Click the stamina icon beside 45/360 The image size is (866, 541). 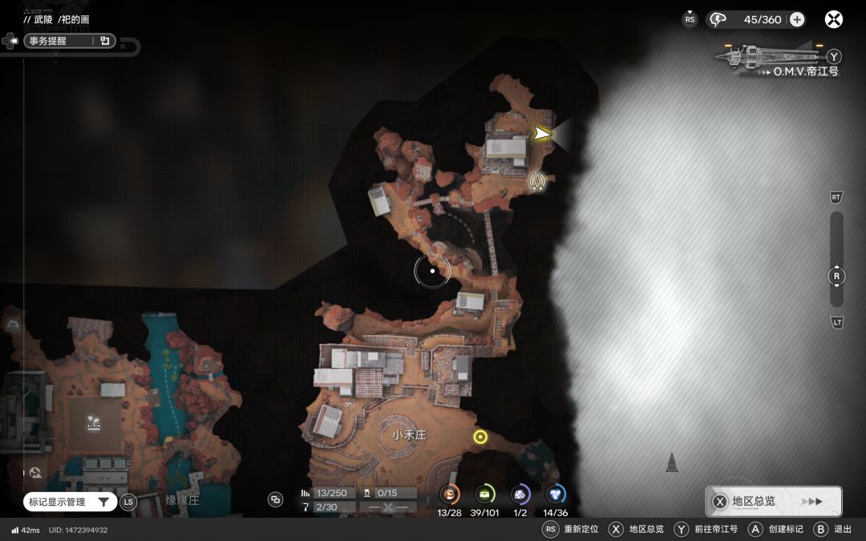pos(718,20)
